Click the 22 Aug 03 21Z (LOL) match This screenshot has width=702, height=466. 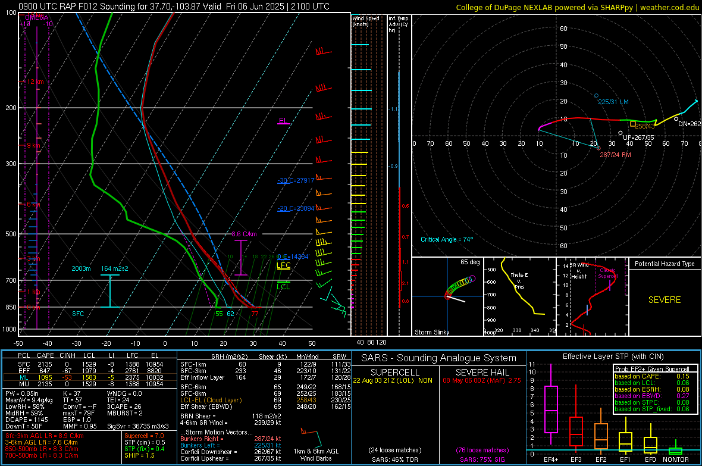[x=393, y=380]
